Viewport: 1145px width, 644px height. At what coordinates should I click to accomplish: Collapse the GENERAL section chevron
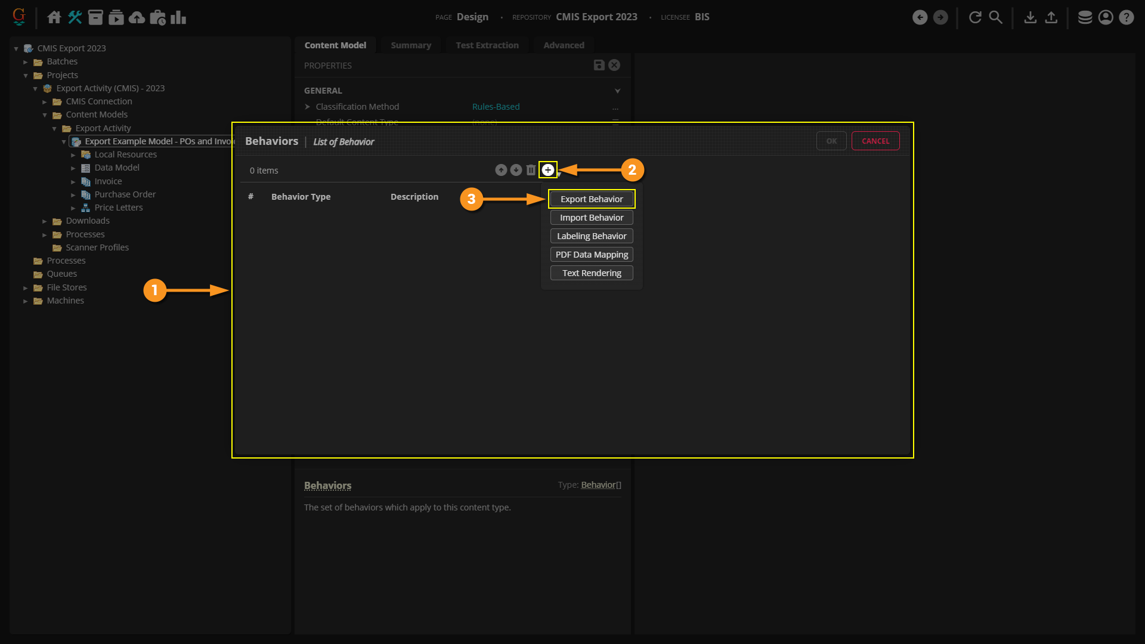(617, 91)
